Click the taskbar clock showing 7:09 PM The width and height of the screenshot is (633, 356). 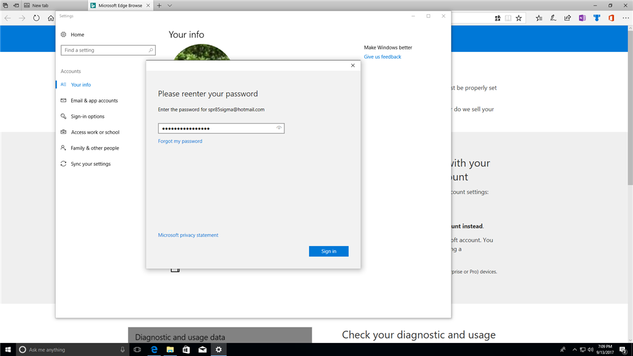605,350
